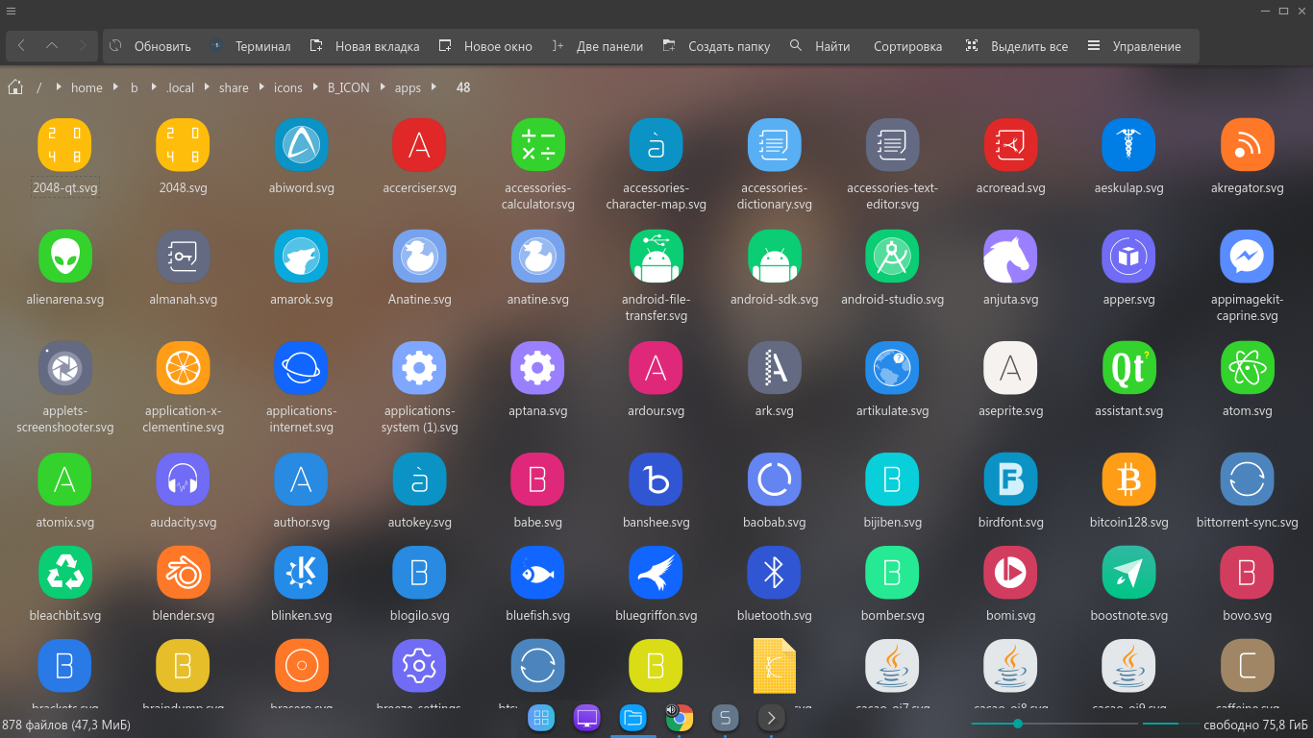
Task: Select the assistant.svg Qt icon
Action: (1128, 368)
